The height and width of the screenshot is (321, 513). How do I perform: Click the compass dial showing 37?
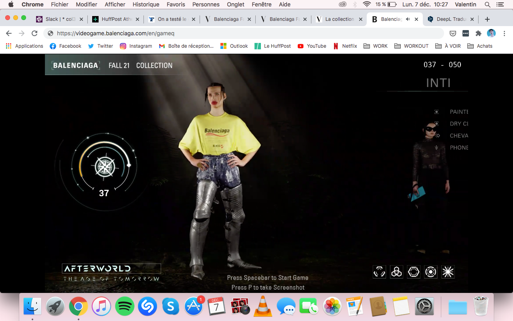104,167
